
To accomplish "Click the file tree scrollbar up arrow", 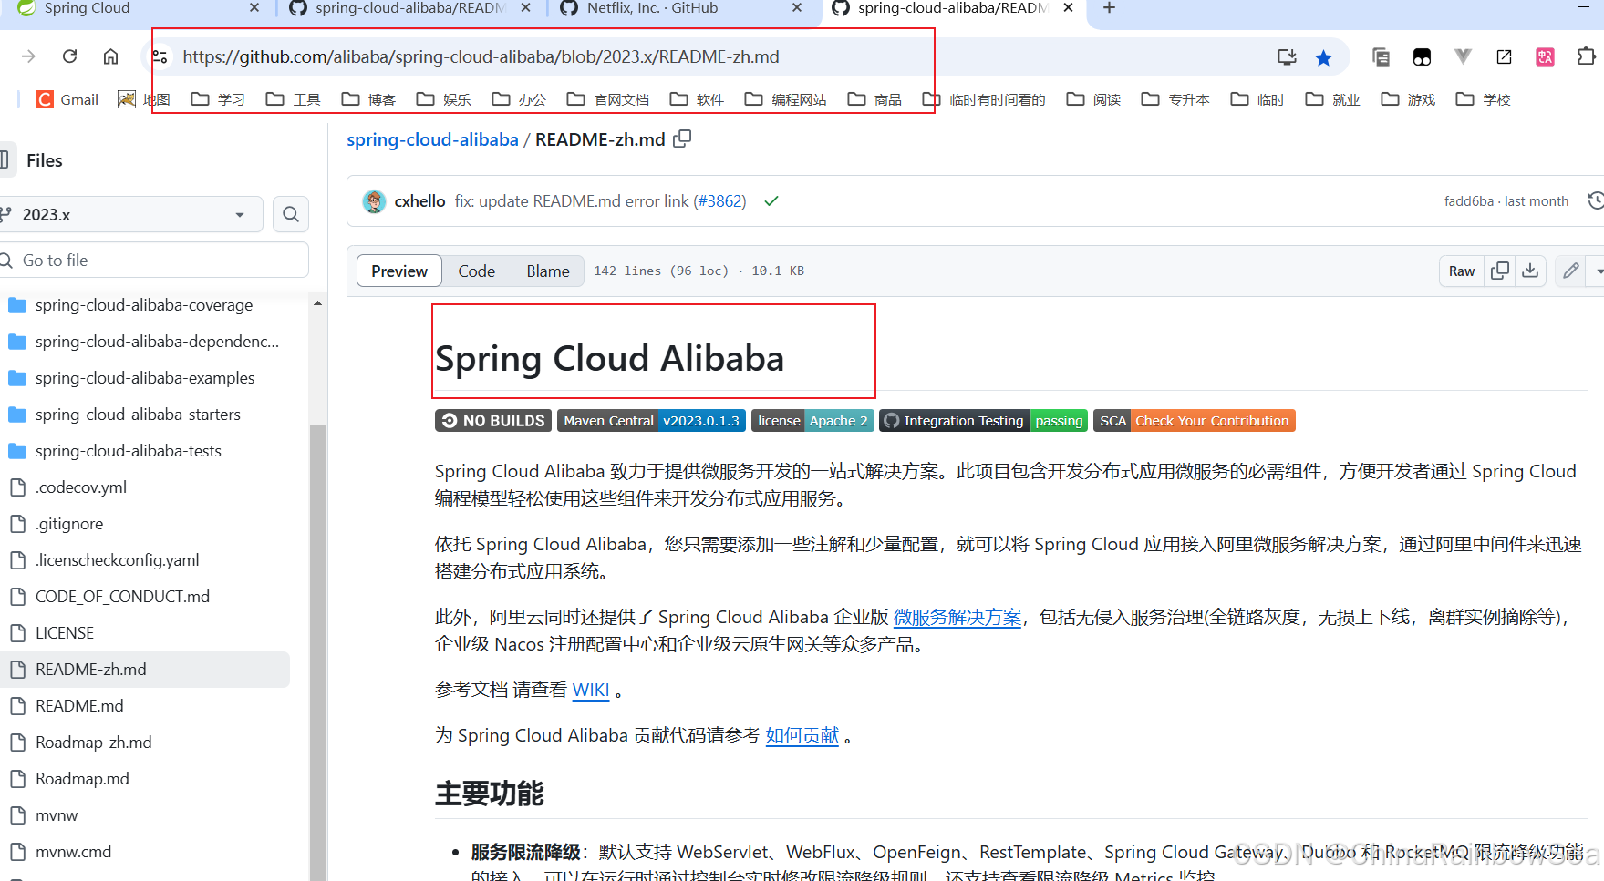I will point(317,303).
